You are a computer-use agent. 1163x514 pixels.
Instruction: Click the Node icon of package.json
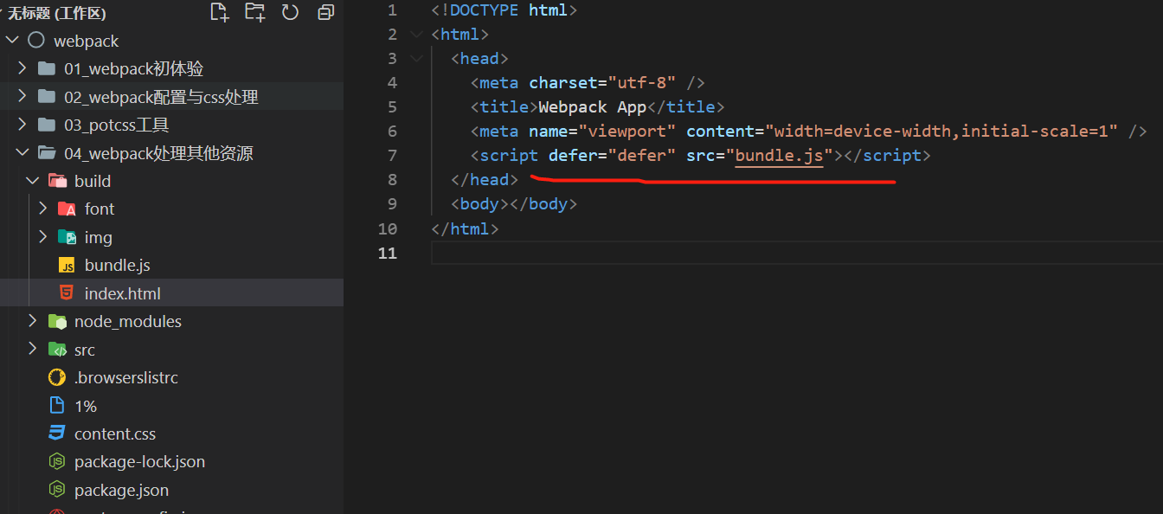57,490
